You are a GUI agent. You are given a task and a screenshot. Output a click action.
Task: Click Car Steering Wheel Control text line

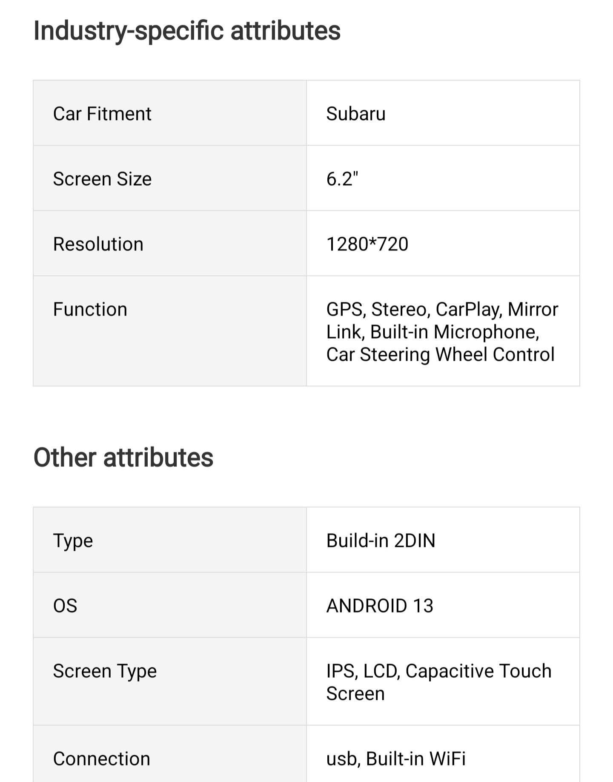[441, 354]
